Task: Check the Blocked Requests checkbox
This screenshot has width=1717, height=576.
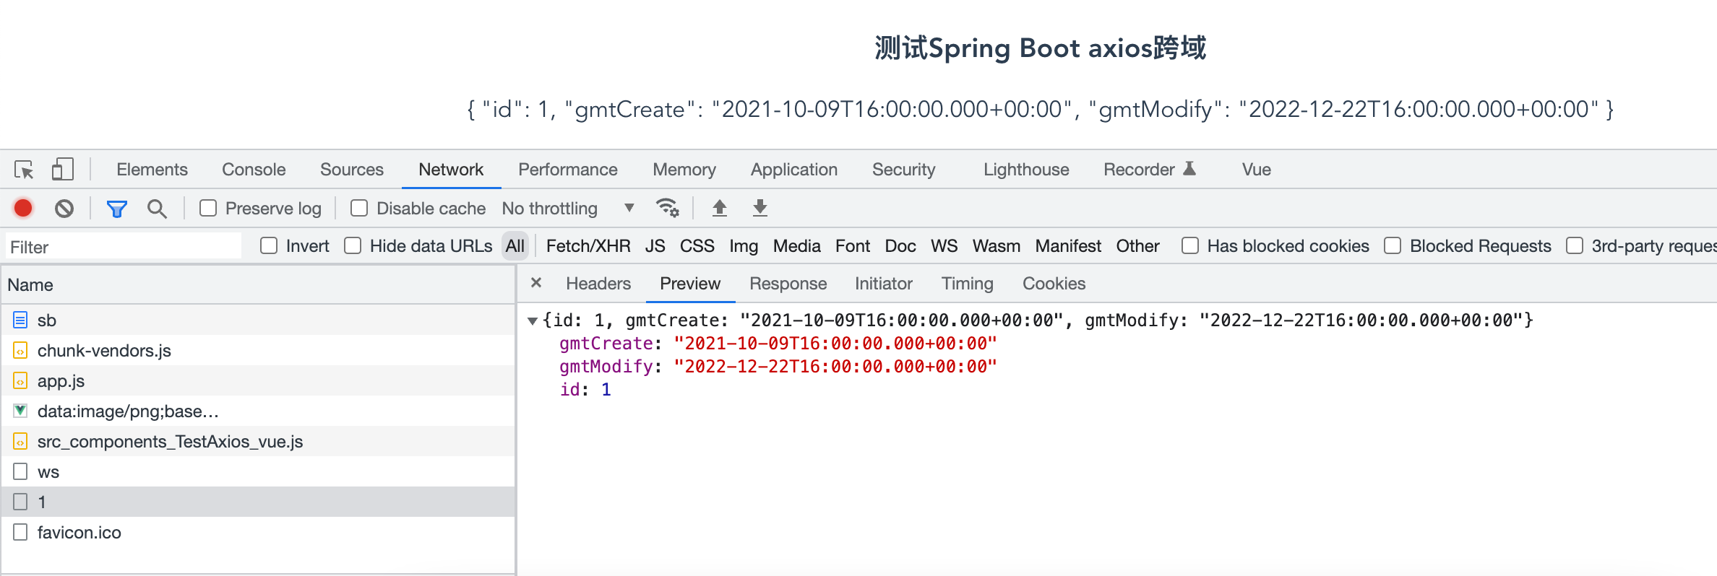Action: 1393,245
